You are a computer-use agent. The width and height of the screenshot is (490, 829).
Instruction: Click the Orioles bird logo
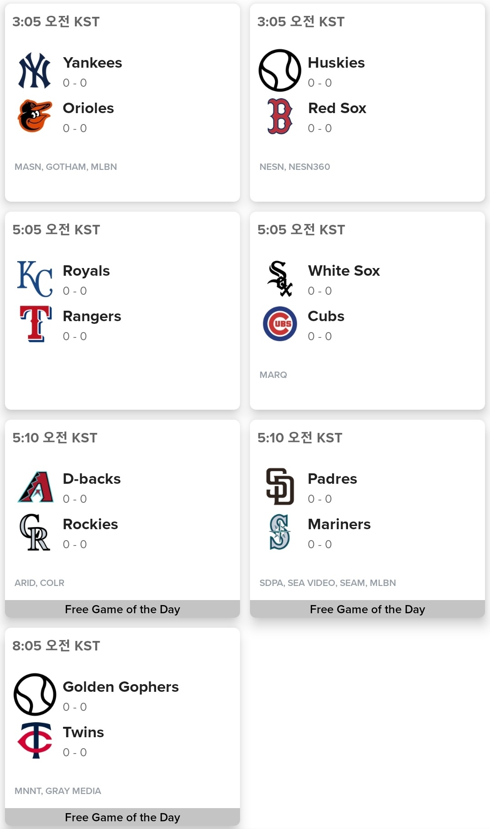point(34,116)
